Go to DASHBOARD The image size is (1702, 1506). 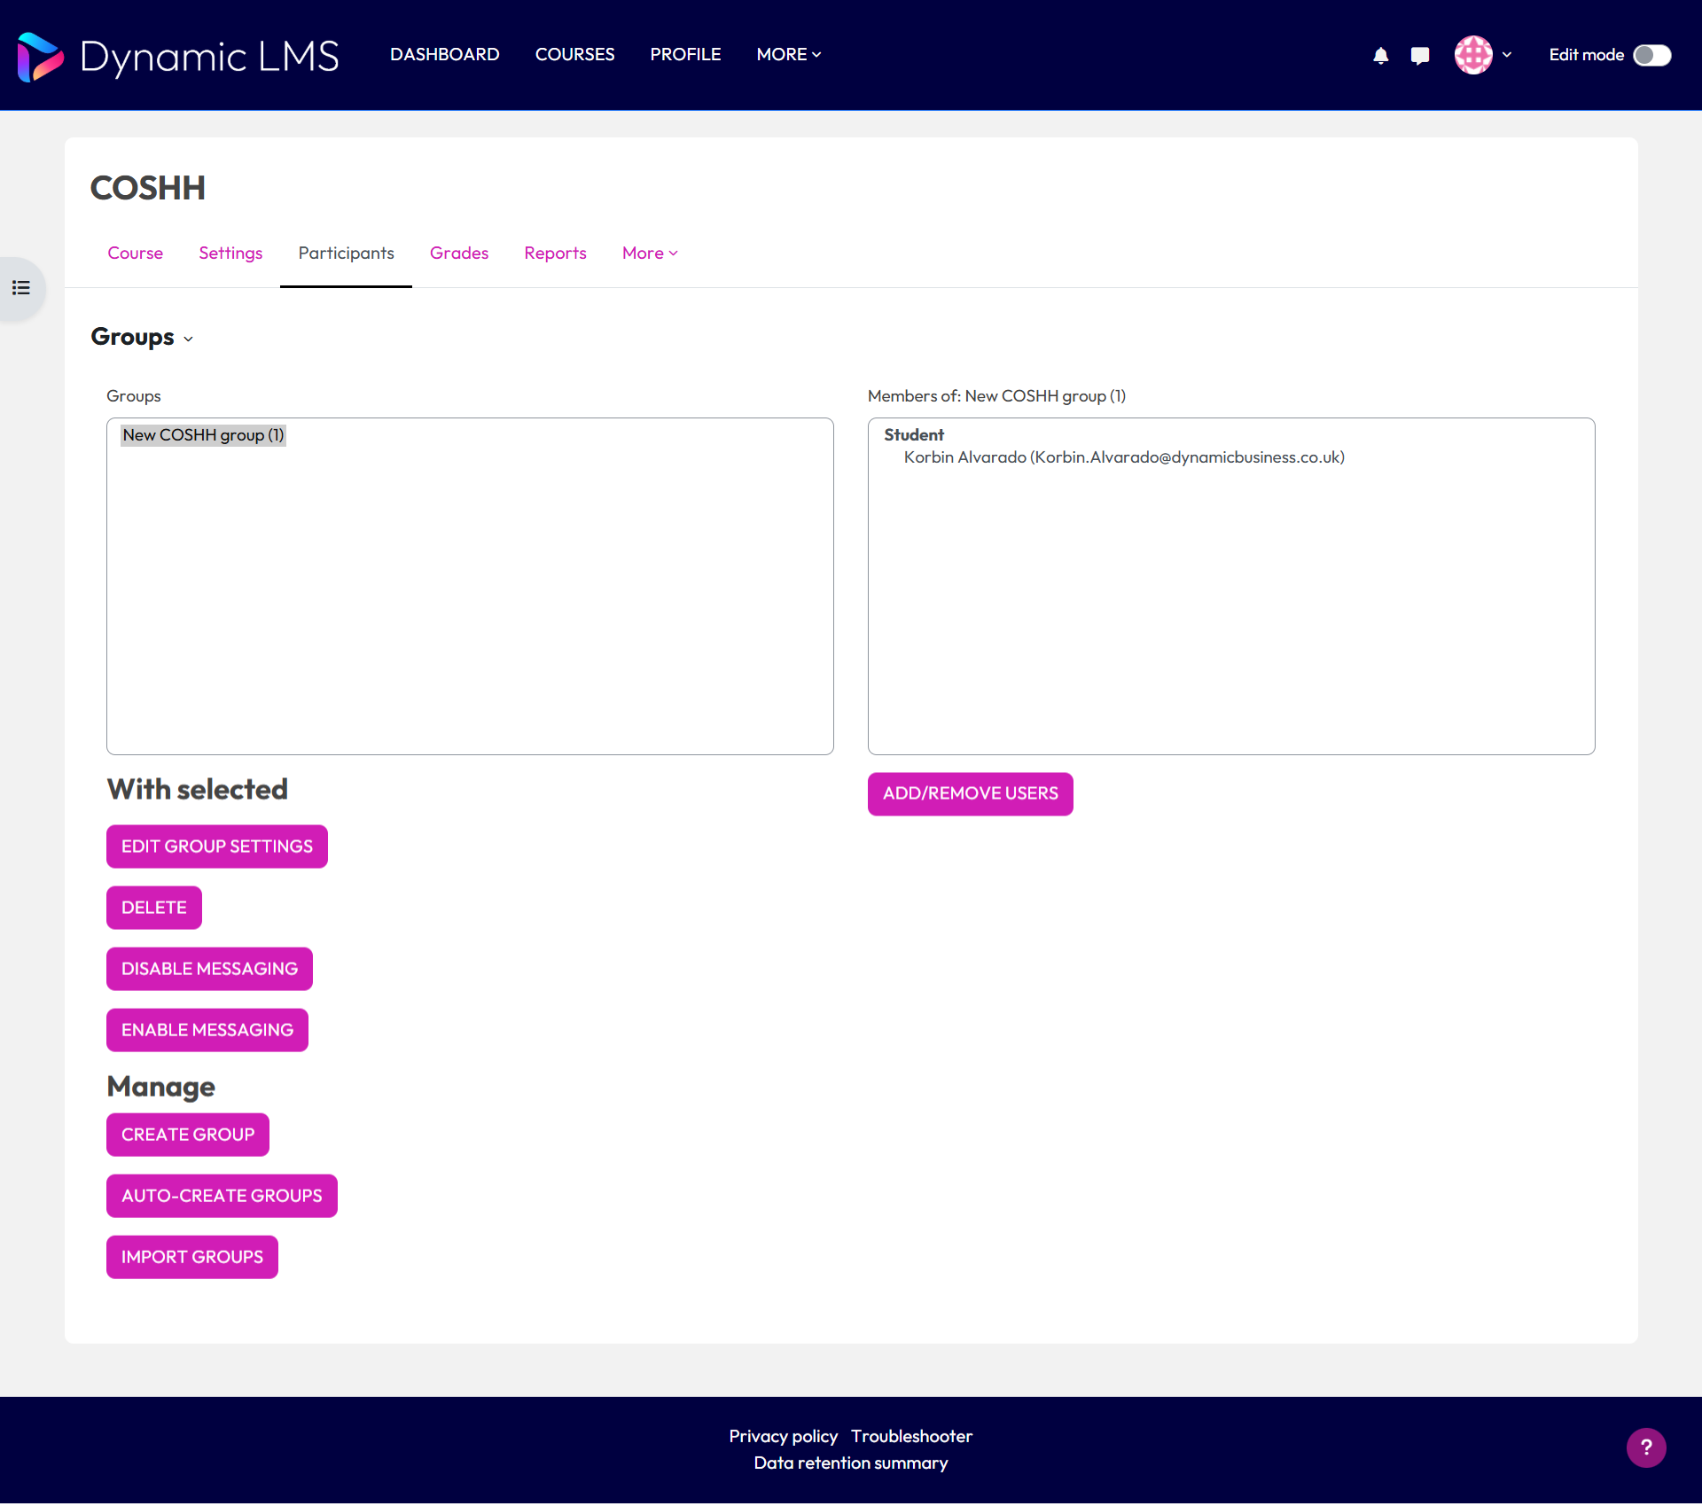pyautogui.click(x=445, y=55)
